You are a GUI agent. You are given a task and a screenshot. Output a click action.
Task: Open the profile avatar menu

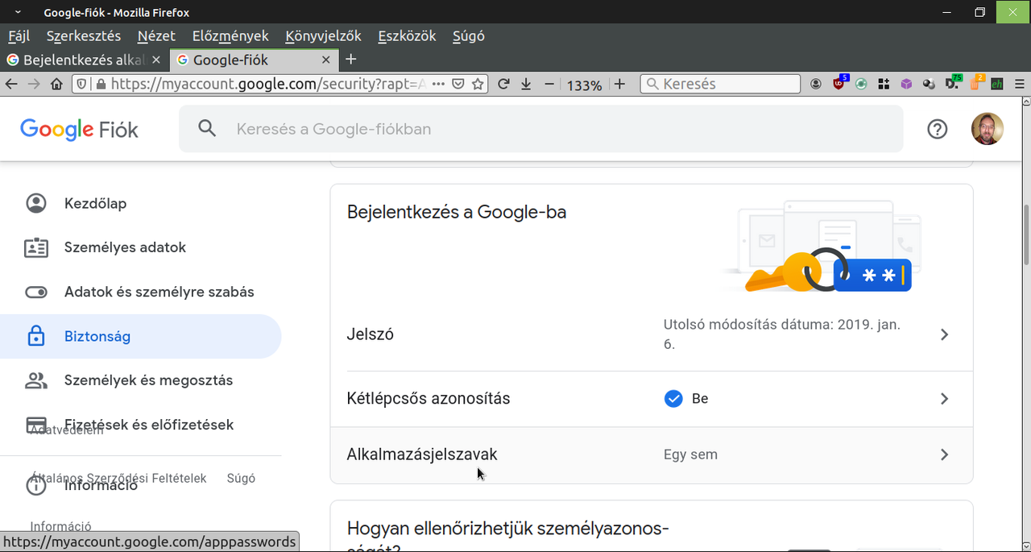coord(988,129)
